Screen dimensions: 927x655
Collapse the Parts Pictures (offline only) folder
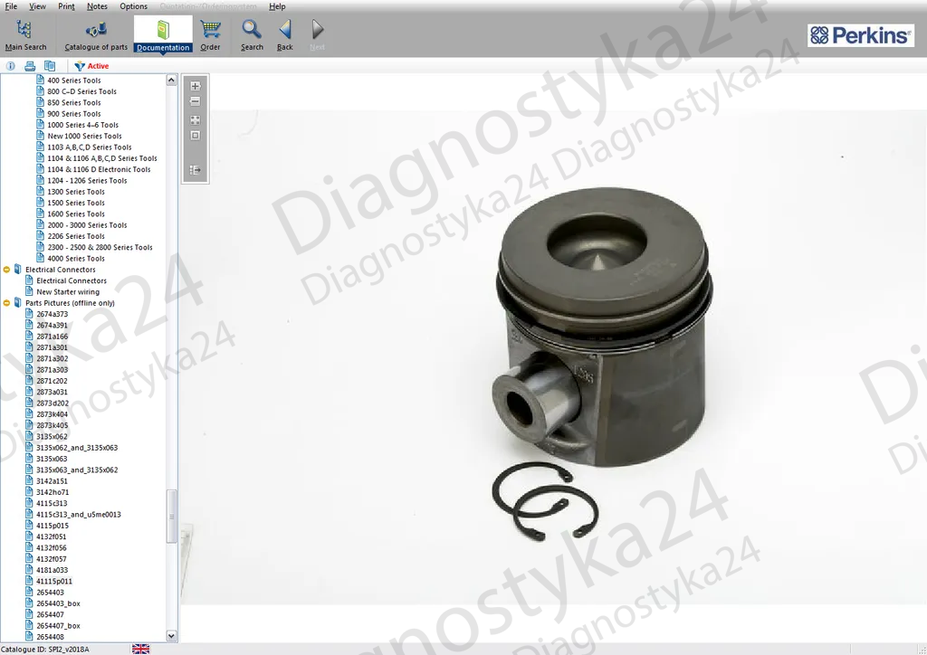[7, 303]
